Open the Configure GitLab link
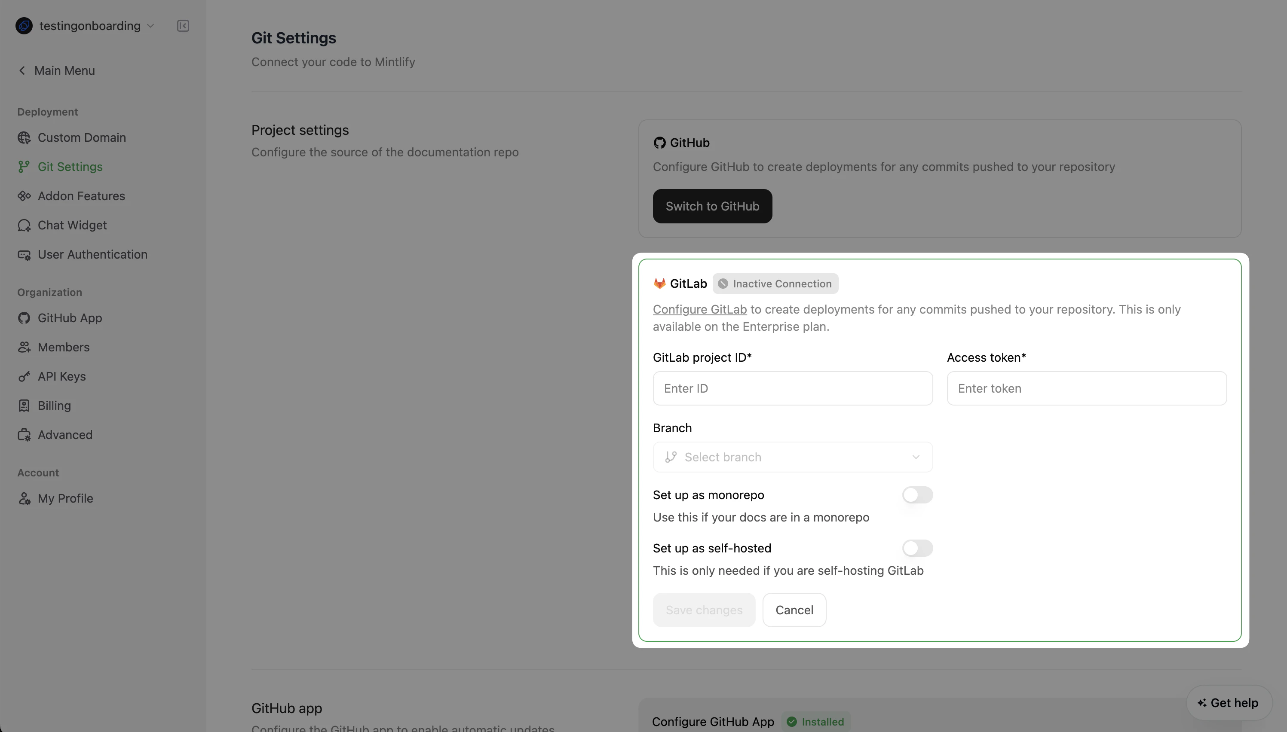The image size is (1287, 732). [x=699, y=309]
